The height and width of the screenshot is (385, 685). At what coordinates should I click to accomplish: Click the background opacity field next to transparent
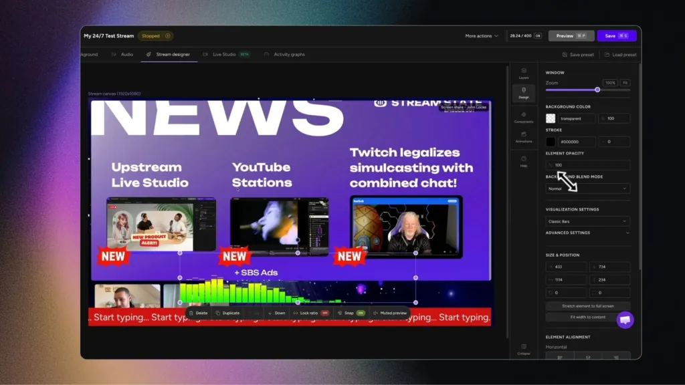tap(614, 118)
